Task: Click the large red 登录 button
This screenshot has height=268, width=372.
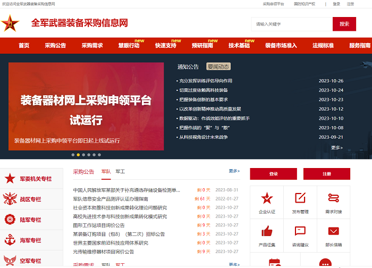Action: tap(273, 174)
